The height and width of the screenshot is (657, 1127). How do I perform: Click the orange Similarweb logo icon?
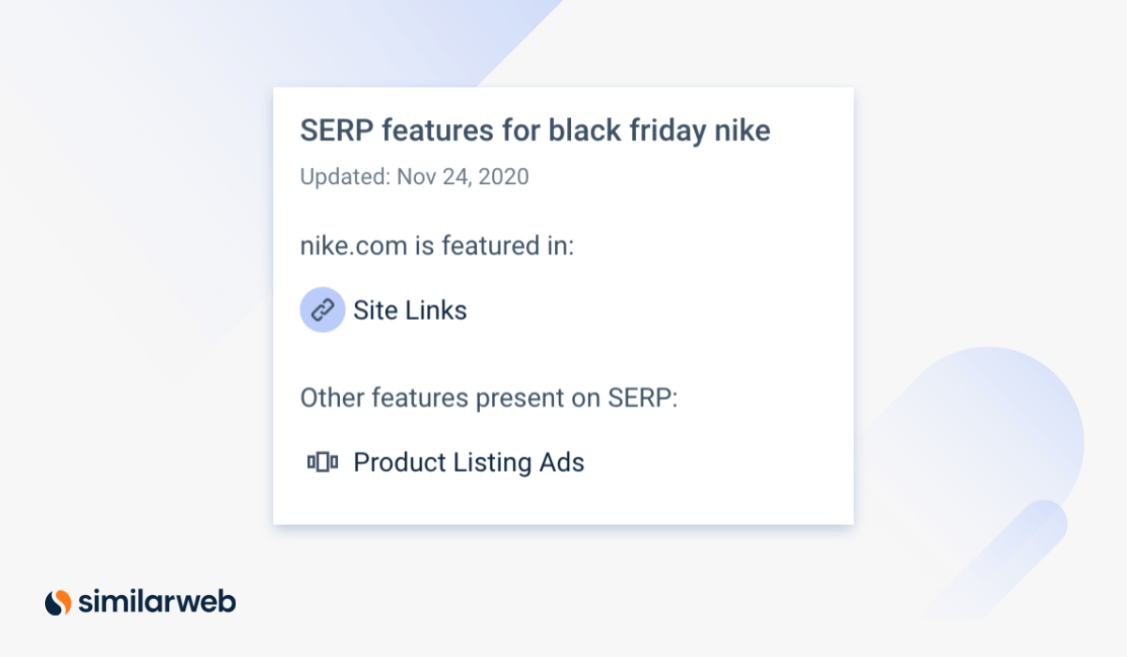point(58,602)
